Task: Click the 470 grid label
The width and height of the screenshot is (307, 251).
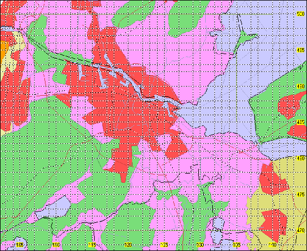Action: tap(301, 230)
